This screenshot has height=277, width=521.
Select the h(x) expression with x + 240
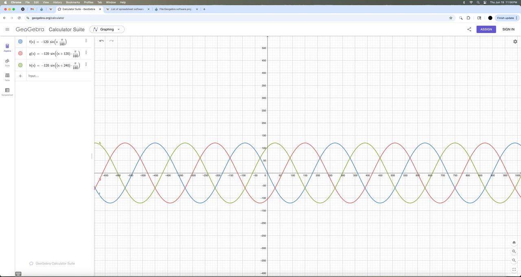[x=55, y=65]
